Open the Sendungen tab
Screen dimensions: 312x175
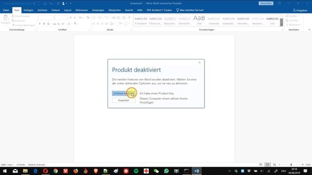(x=98, y=10)
